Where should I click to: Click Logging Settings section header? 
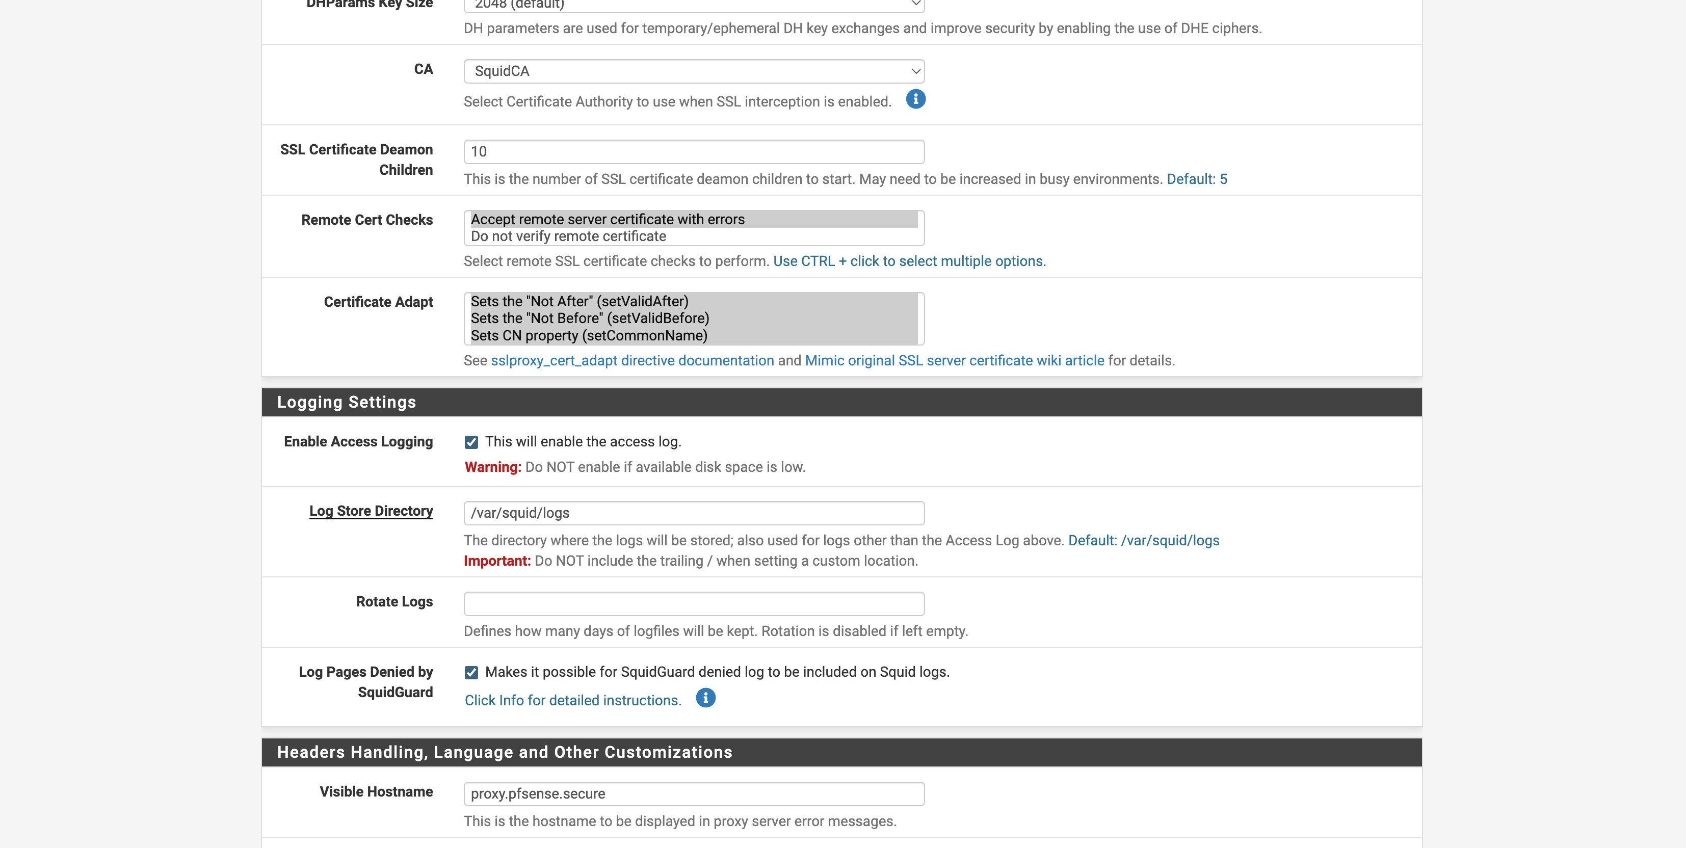pyautogui.click(x=841, y=403)
